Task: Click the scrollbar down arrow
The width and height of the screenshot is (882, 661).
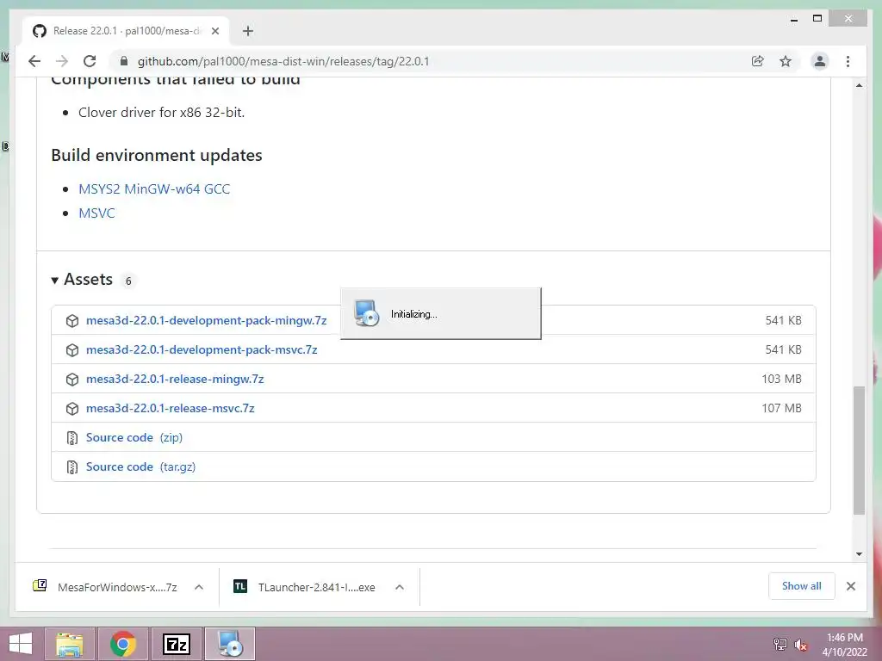Action: 859,554
